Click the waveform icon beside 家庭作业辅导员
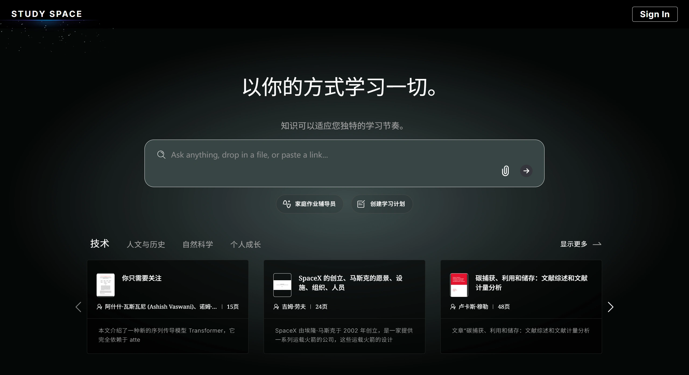 click(287, 204)
